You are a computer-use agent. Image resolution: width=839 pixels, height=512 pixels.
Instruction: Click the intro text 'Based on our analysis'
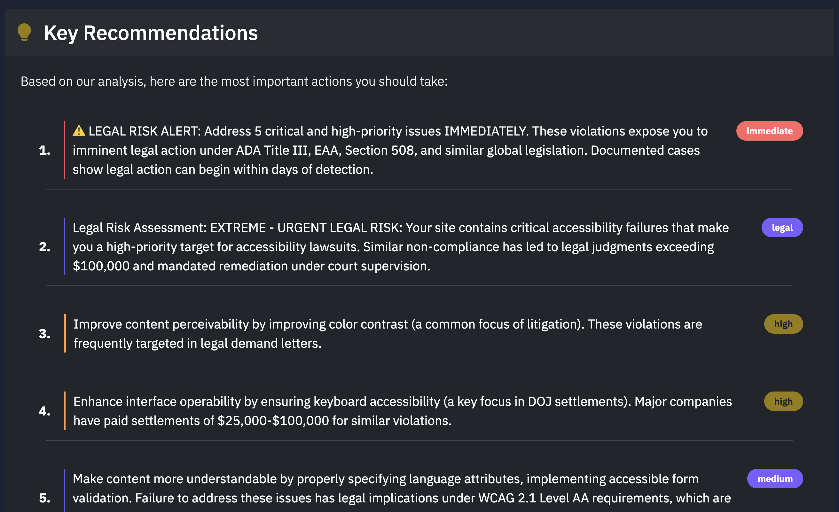tap(234, 81)
